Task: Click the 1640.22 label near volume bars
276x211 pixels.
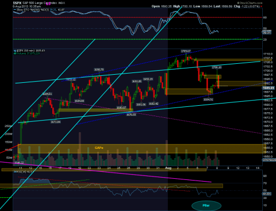Action: click(x=19, y=163)
